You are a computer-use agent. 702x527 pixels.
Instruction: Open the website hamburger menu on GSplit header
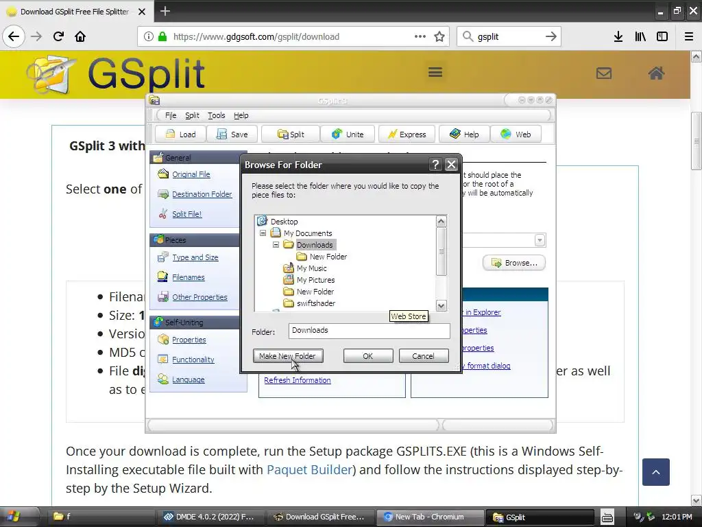pos(435,72)
